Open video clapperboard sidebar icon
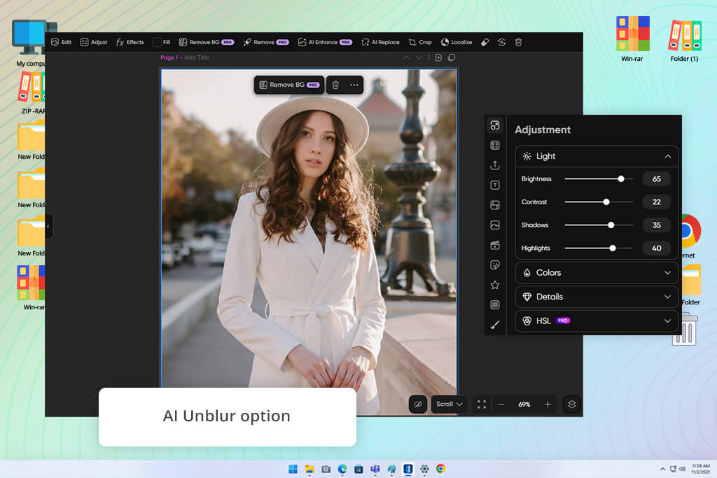 [495, 245]
